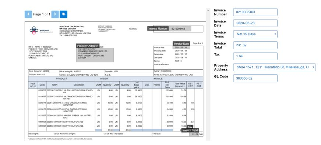Select the Property Address tag on document

click(88, 46)
